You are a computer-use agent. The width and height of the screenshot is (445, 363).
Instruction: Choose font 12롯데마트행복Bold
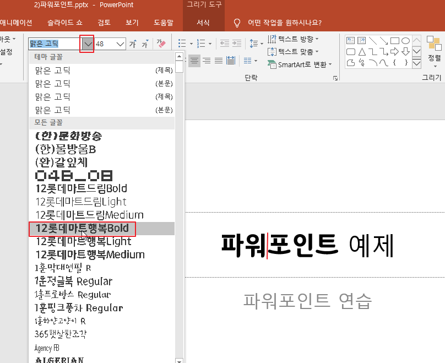[x=102, y=229]
